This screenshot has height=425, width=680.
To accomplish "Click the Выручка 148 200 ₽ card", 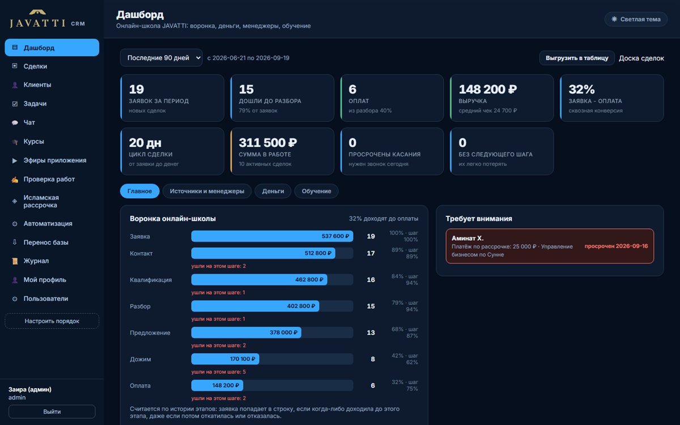I will pos(502,98).
